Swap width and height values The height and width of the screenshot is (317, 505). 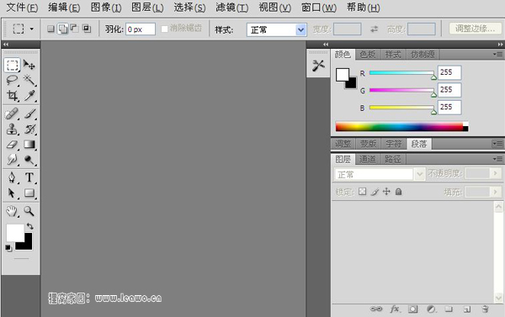pos(374,29)
